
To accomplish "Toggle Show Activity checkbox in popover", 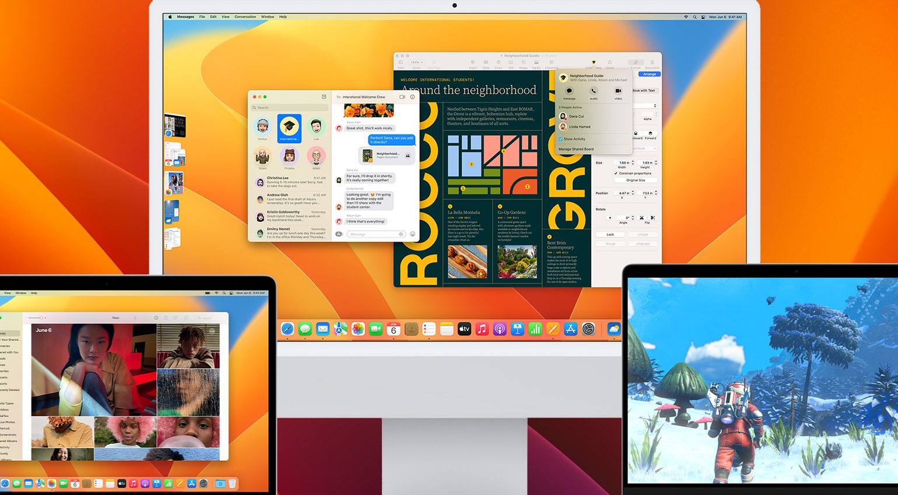I will click(560, 139).
